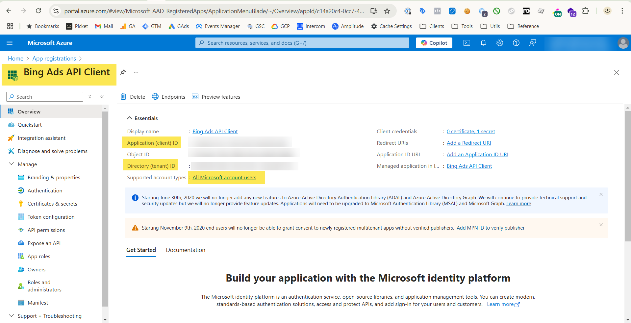Open the account avatar menu
The image size is (631, 323).
point(623,43)
